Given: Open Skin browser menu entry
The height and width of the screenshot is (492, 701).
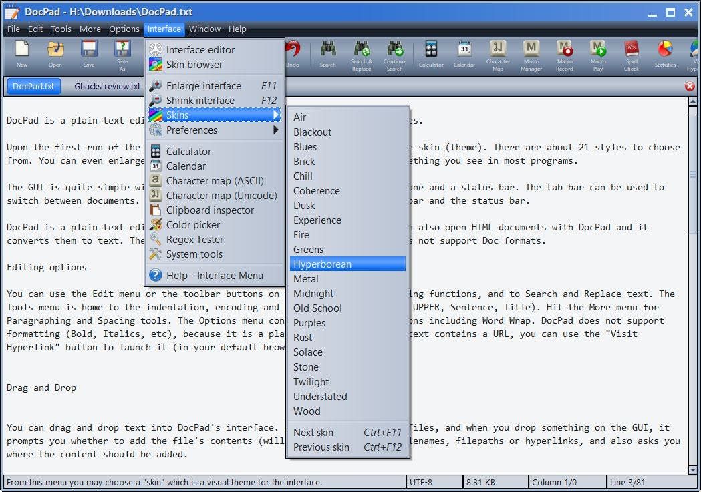Looking at the screenshot, I should click(215, 64).
